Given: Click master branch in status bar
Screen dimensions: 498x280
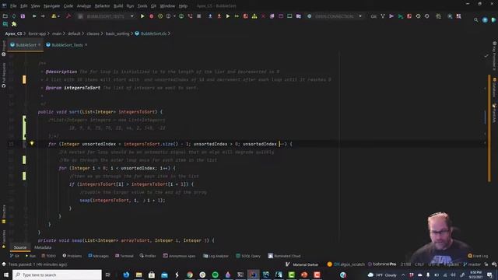Looking at the screenshot, I should point(472,264).
